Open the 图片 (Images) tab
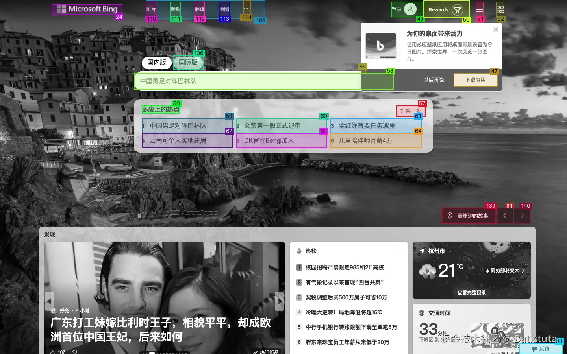This screenshot has width=567, height=354. [151, 9]
